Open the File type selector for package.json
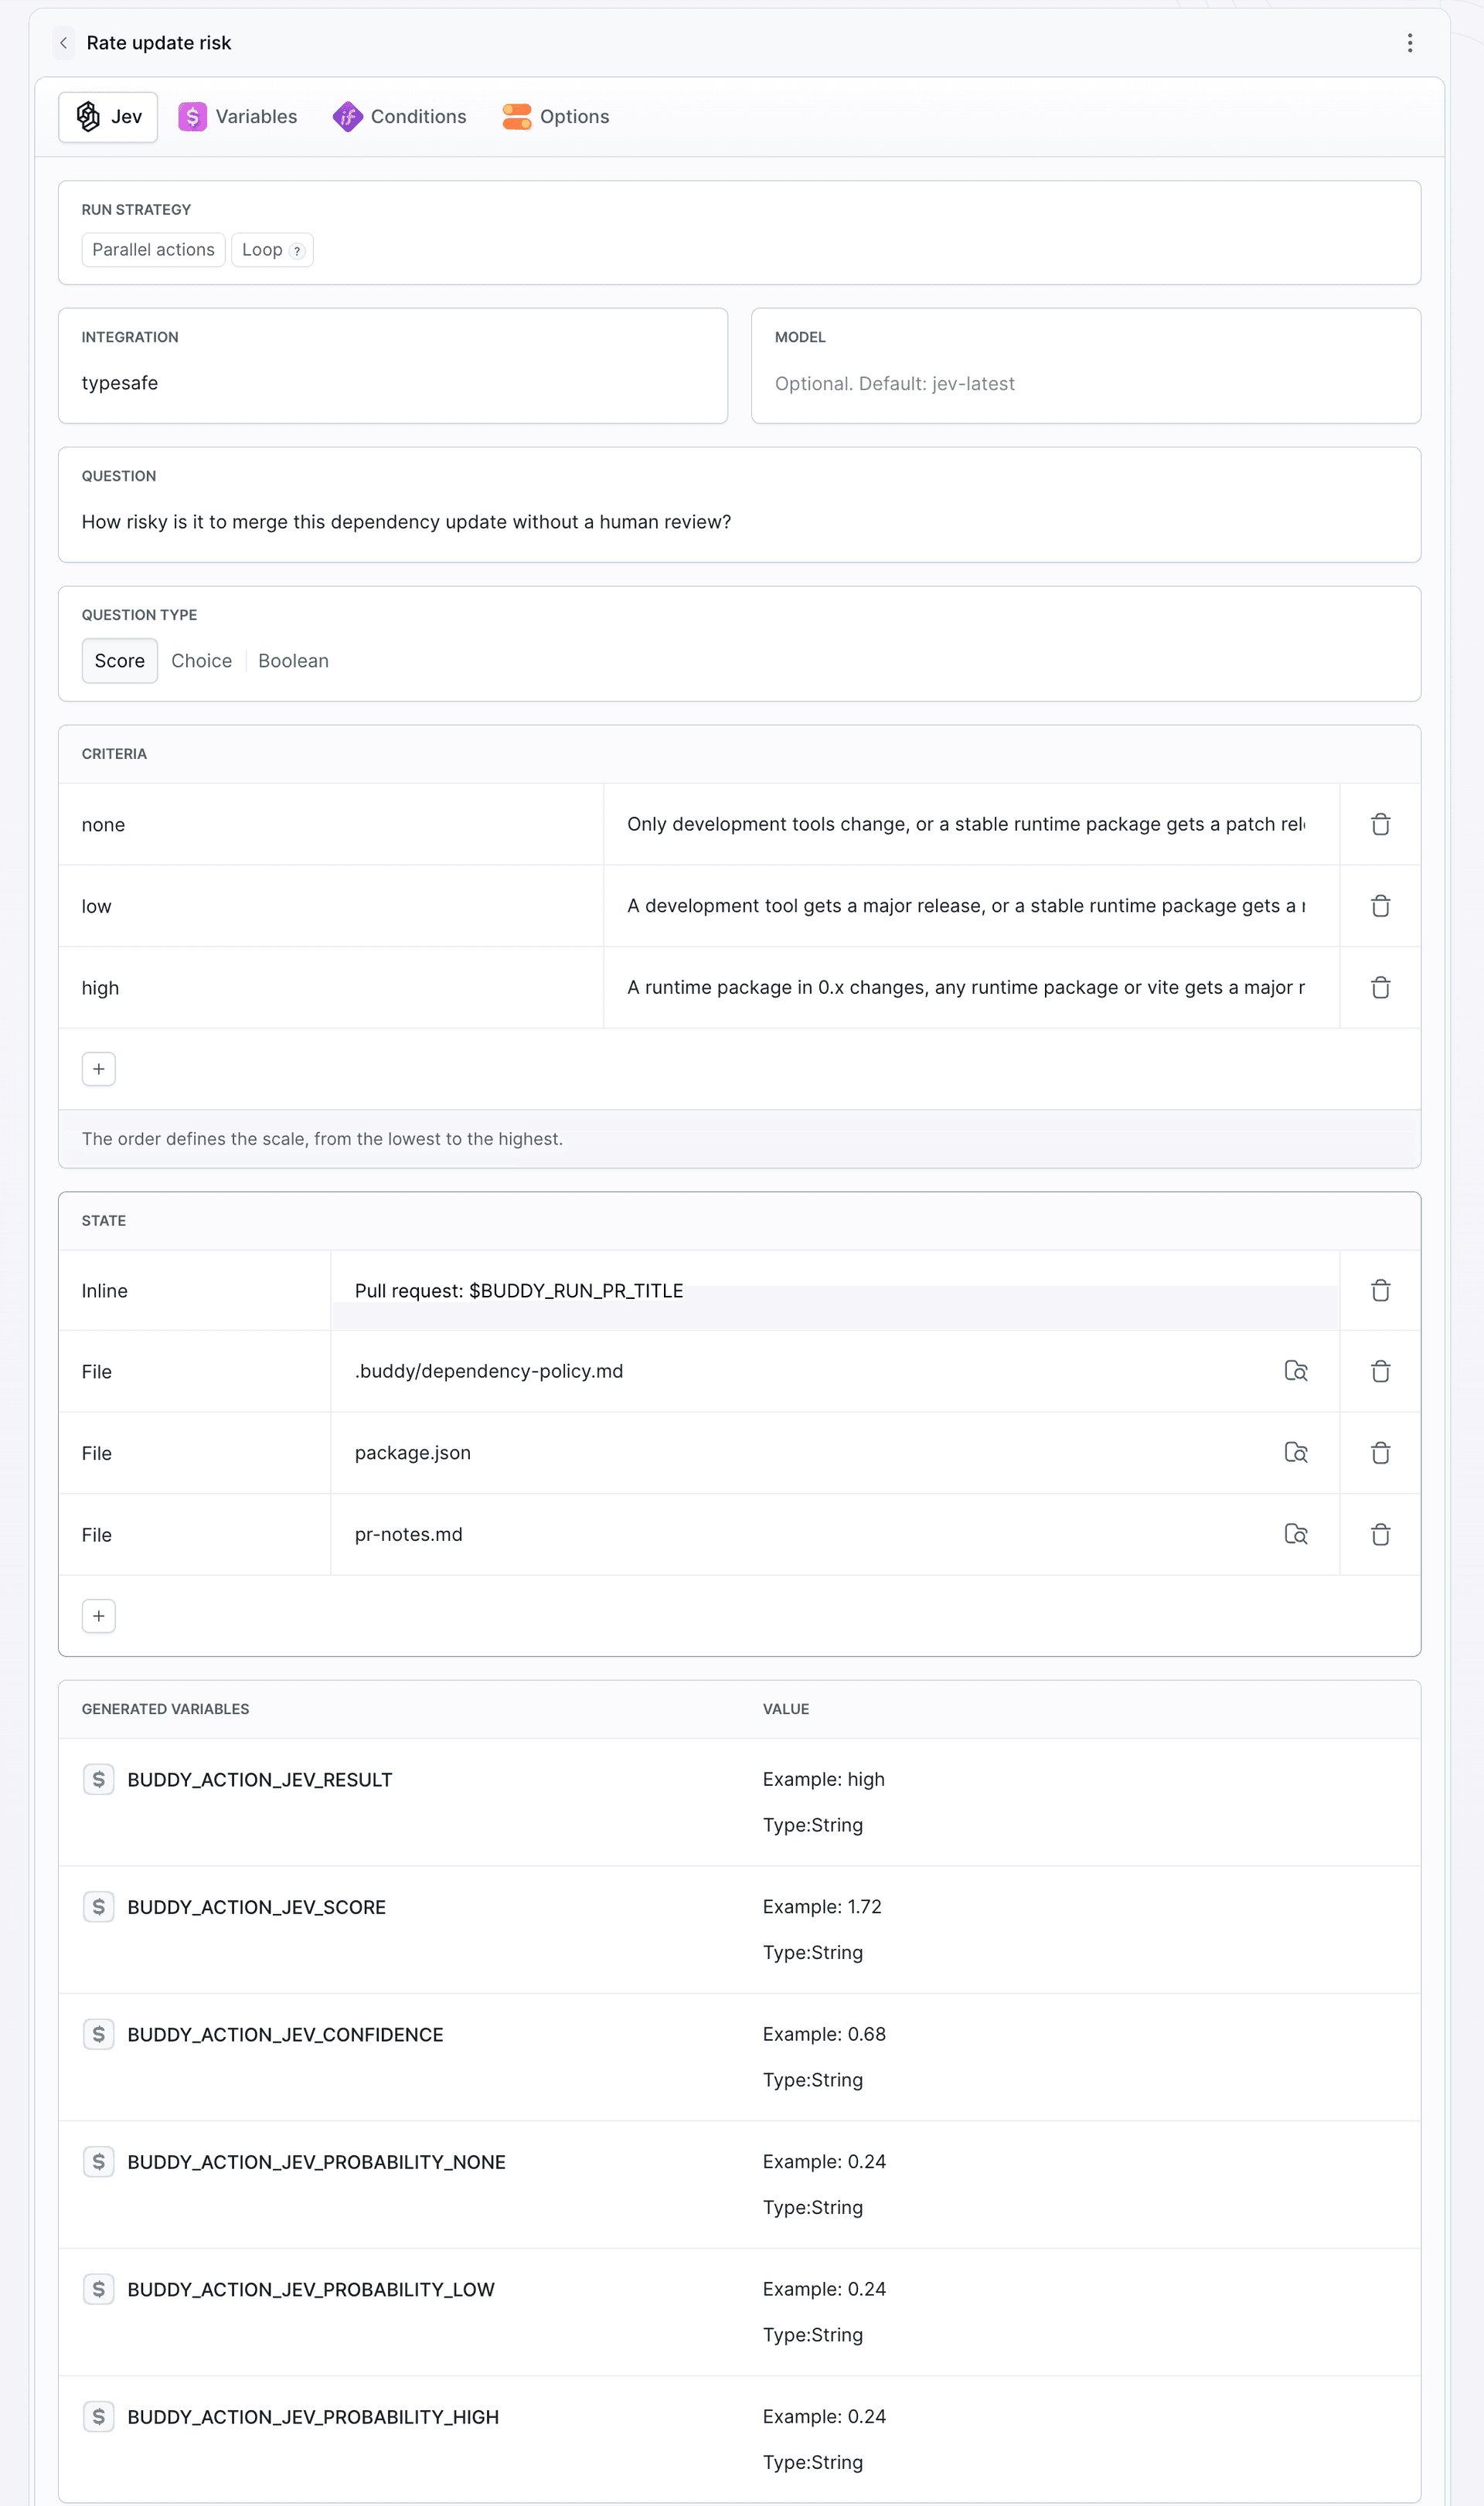The width and height of the screenshot is (1484, 2506). pyautogui.click(x=195, y=1454)
